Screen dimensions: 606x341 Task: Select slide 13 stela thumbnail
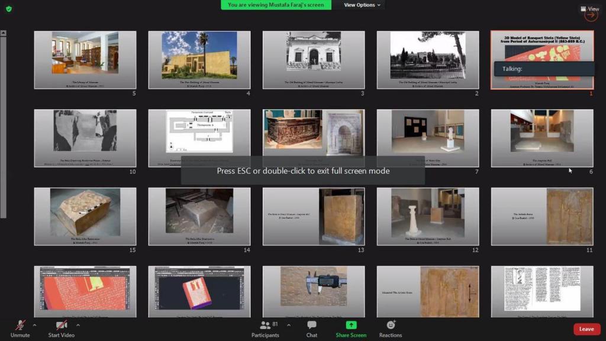coord(314,216)
